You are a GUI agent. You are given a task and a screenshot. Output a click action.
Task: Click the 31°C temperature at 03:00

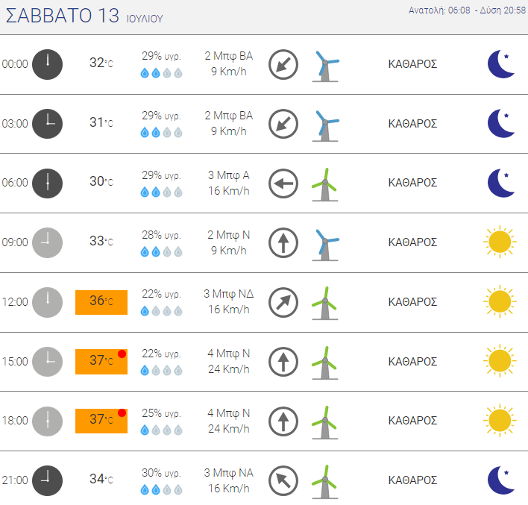click(x=101, y=122)
